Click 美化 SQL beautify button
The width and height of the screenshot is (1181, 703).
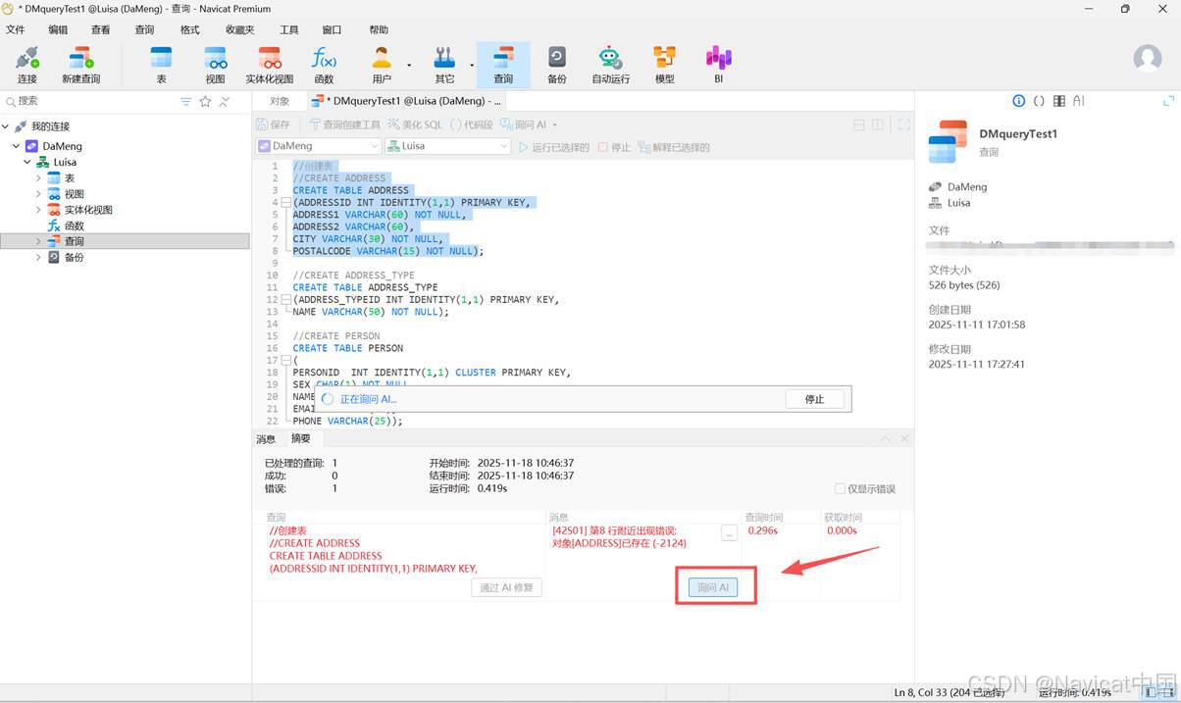tap(415, 125)
